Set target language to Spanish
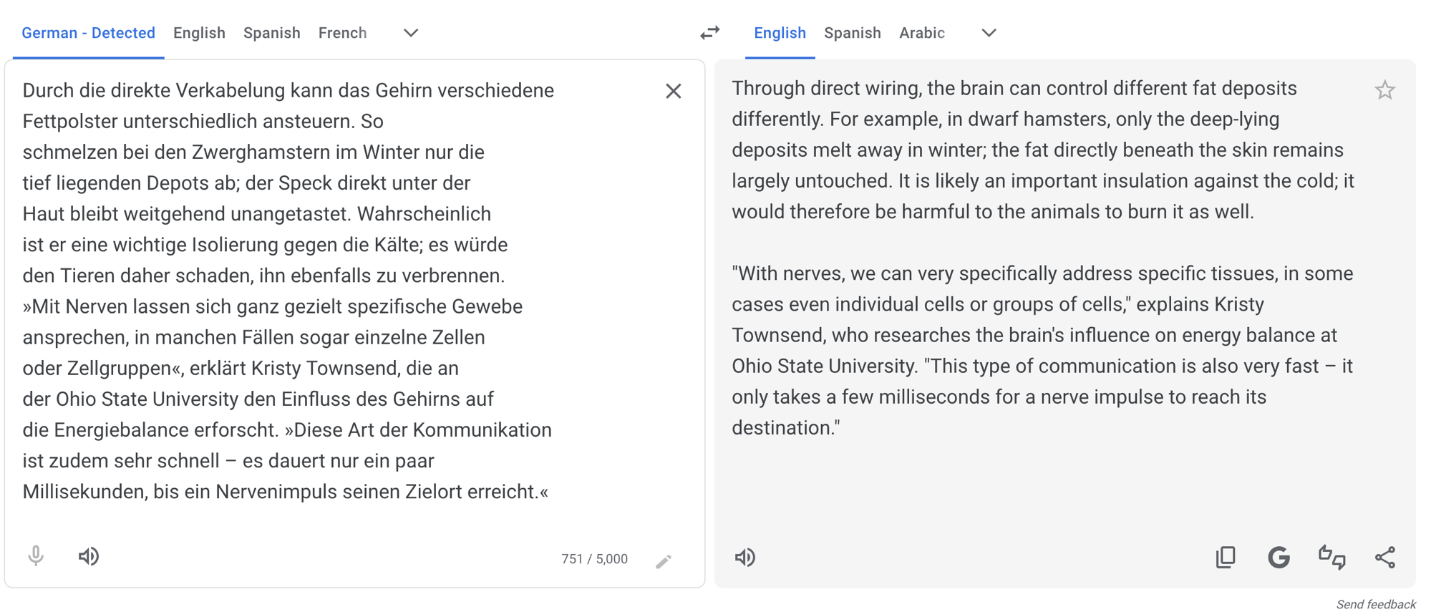The height and width of the screenshot is (612, 1431). point(852,33)
